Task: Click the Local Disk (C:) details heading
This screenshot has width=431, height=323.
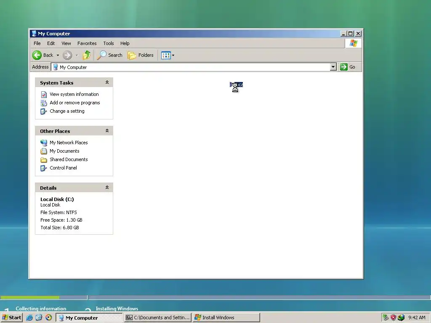Action: point(57,199)
